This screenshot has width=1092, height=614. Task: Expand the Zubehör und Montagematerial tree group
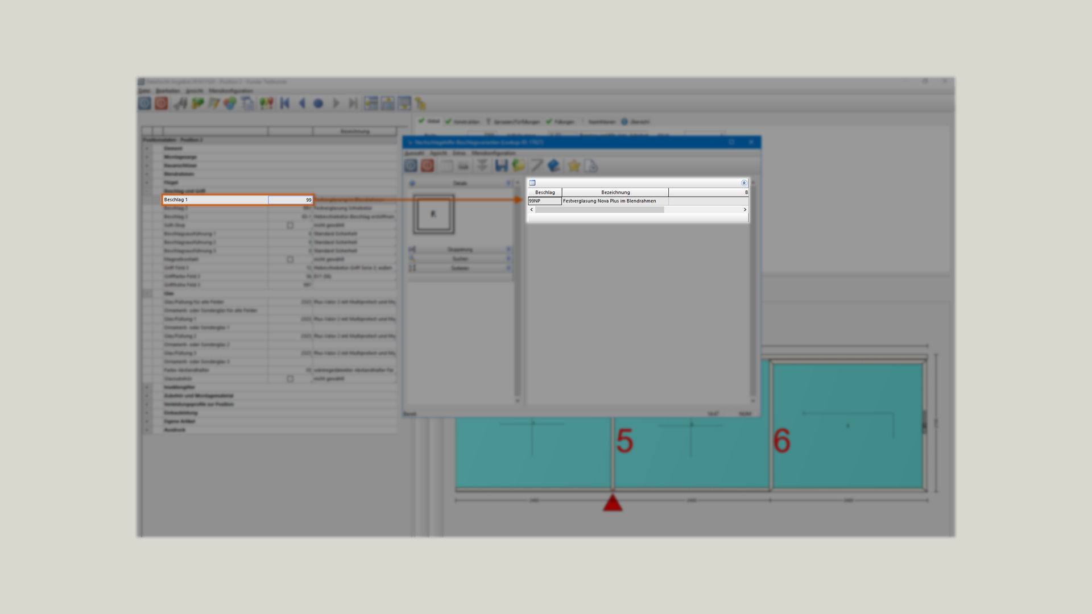(147, 396)
